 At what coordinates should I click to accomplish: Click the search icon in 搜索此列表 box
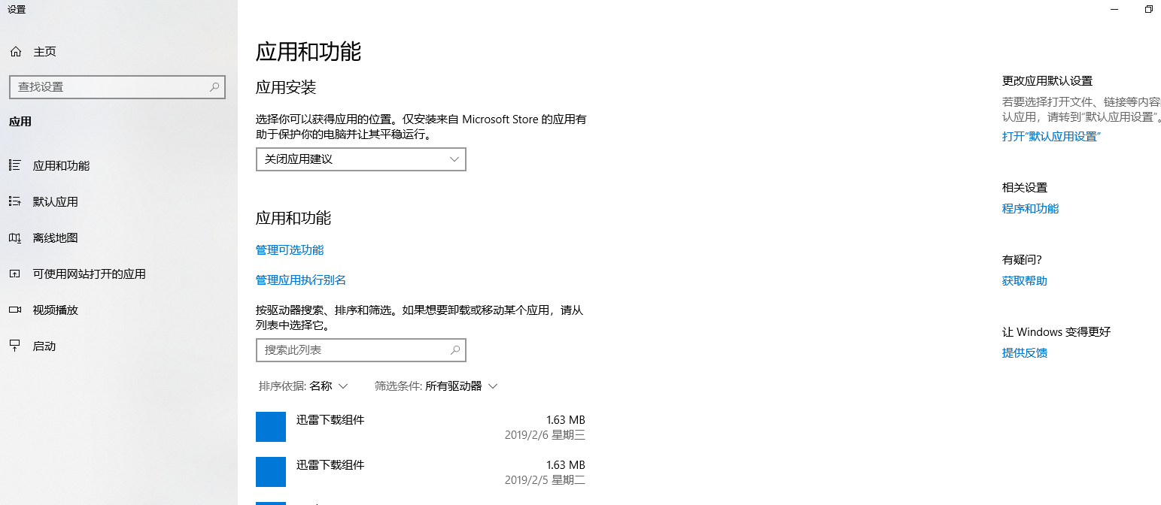455,350
